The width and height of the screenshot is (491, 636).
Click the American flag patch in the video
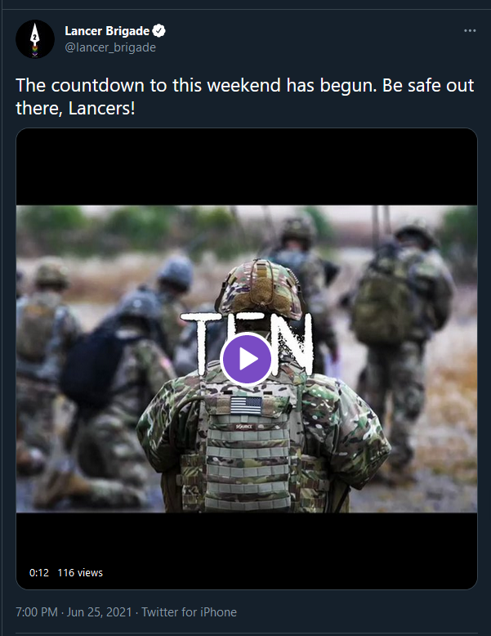(246, 406)
